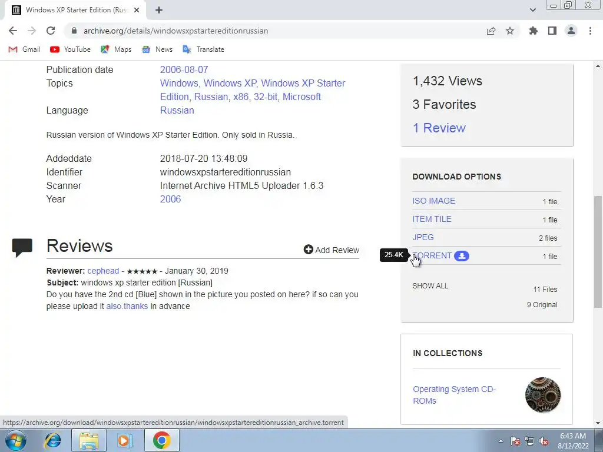Click the 3 Favorites text
Image resolution: width=603 pixels, height=452 pixels.
coord(444,104)
